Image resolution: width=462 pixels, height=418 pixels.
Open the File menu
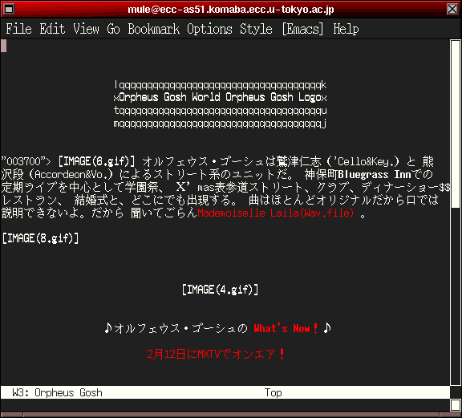[19, 29]
